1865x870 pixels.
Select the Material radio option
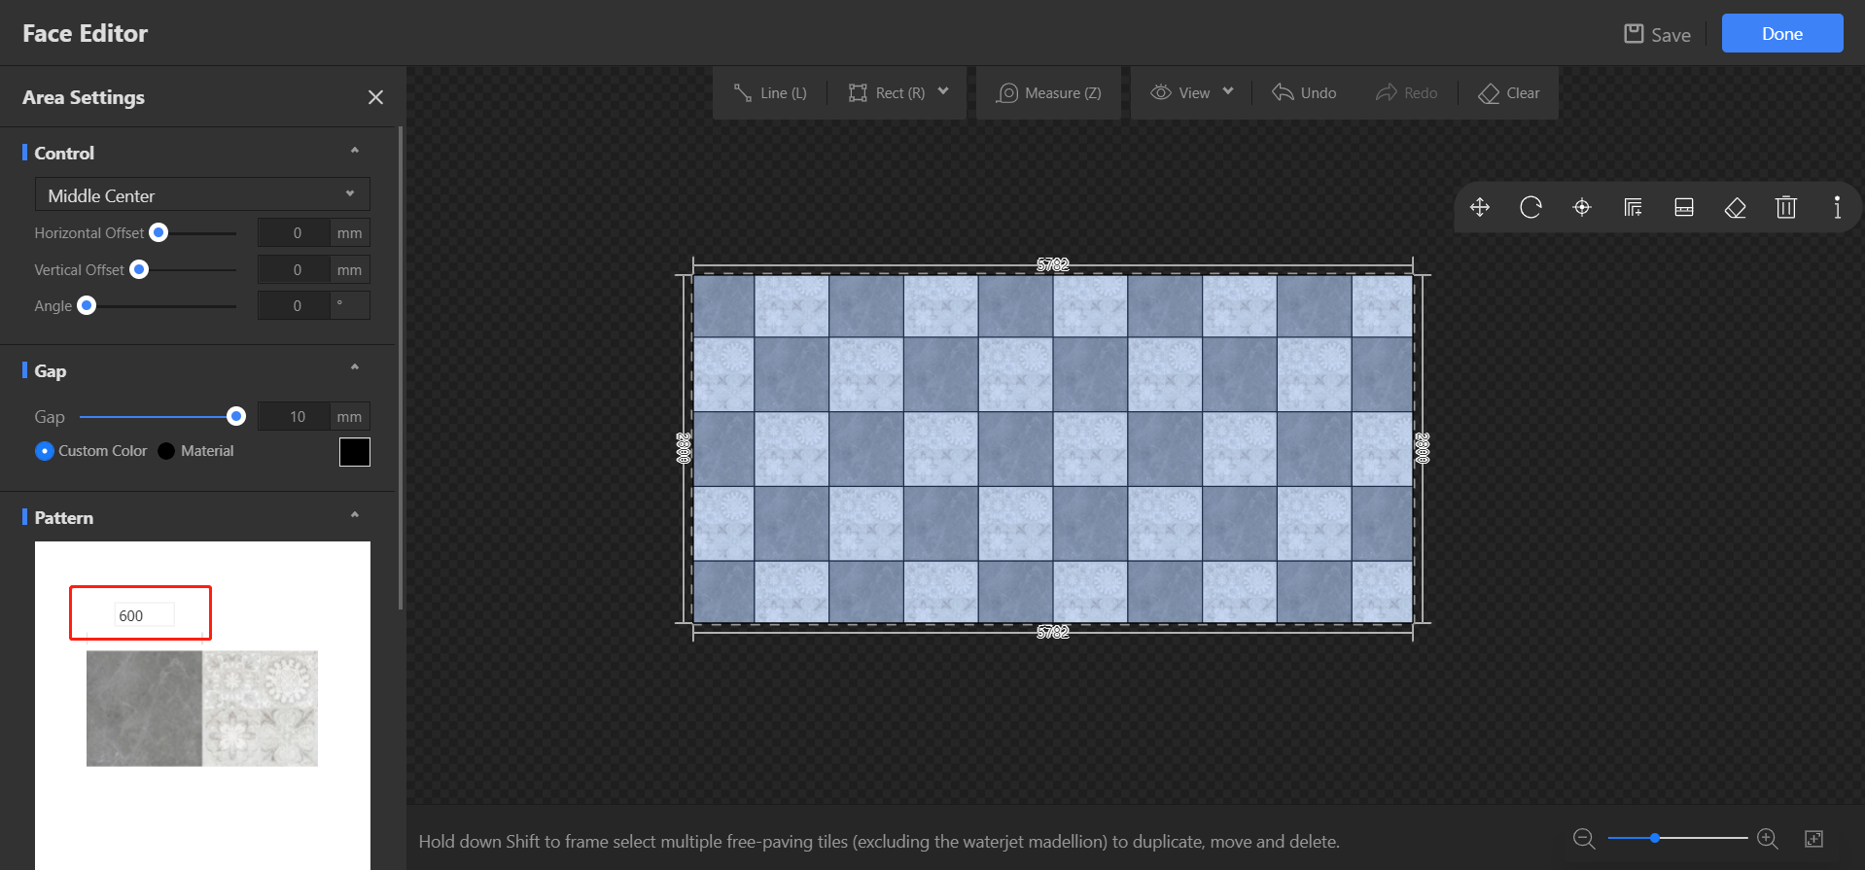point(166,451)
